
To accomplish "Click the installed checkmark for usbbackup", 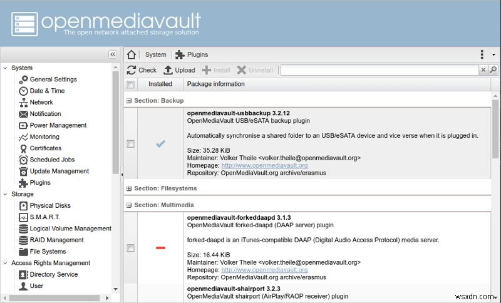I will pyautogui.click(x=160, y=144).
